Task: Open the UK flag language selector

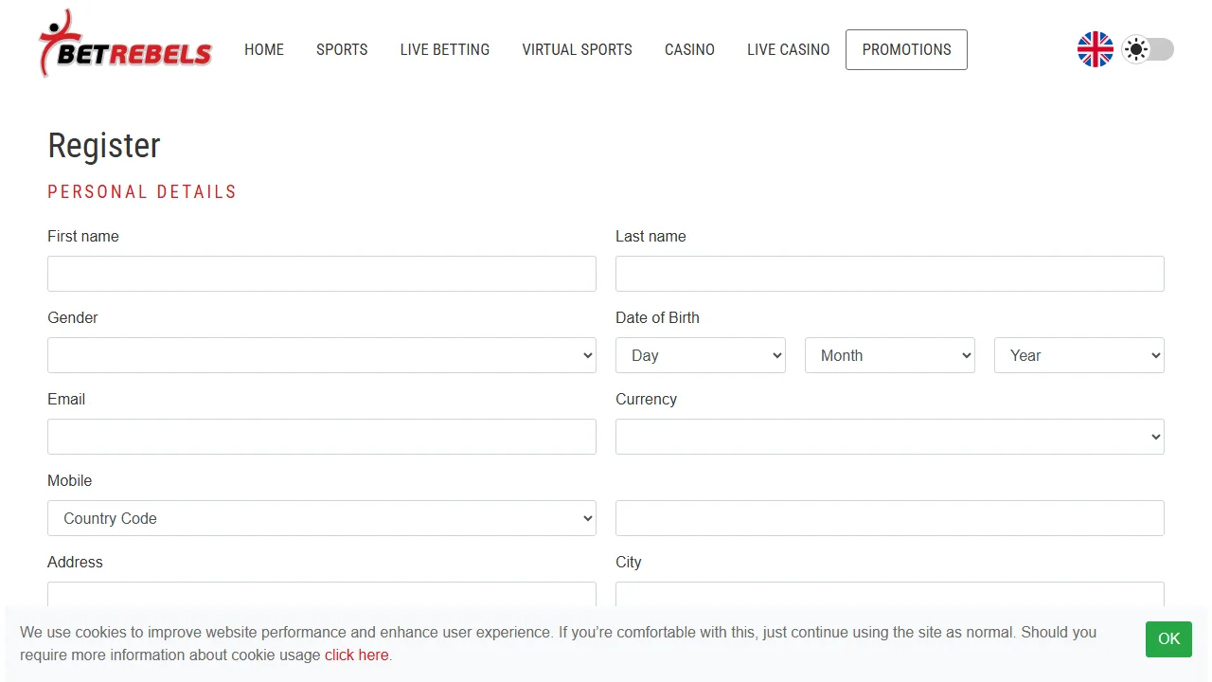Action: pos(1096,49)
